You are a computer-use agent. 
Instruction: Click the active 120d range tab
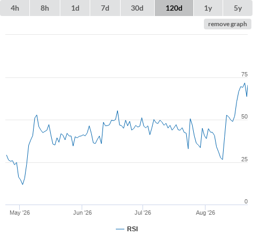point(174,8)
